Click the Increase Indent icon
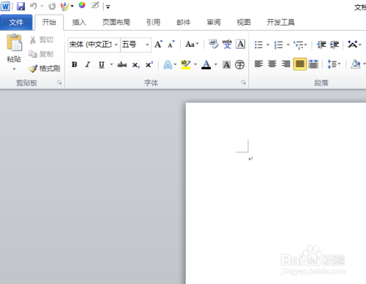 click(x=335, y=45)
